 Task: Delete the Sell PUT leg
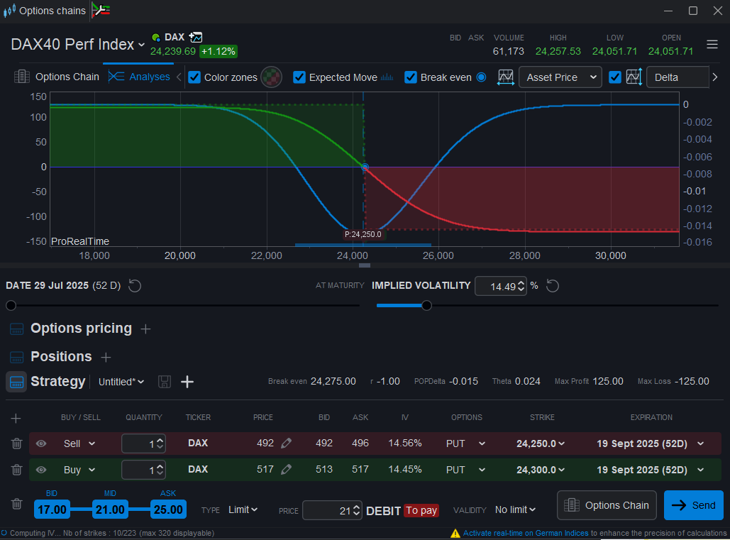coord(17,443)
